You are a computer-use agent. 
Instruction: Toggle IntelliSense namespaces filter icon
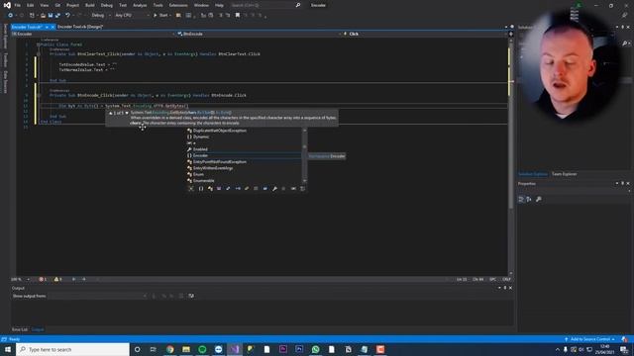[201, 189]
